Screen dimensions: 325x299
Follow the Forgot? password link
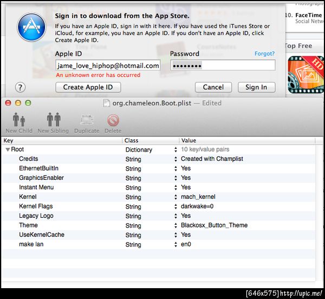[x=264, y=54]
